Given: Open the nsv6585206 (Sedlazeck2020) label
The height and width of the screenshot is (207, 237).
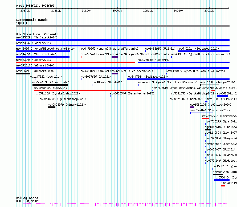Looking at the screenshot, I should pos(211,105).
